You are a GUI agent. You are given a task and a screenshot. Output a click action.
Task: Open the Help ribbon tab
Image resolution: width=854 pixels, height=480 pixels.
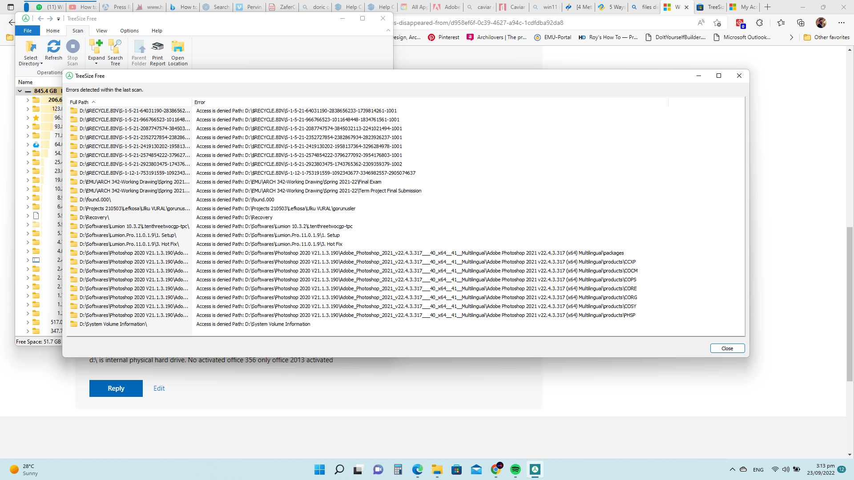click(x=157, y=31)
